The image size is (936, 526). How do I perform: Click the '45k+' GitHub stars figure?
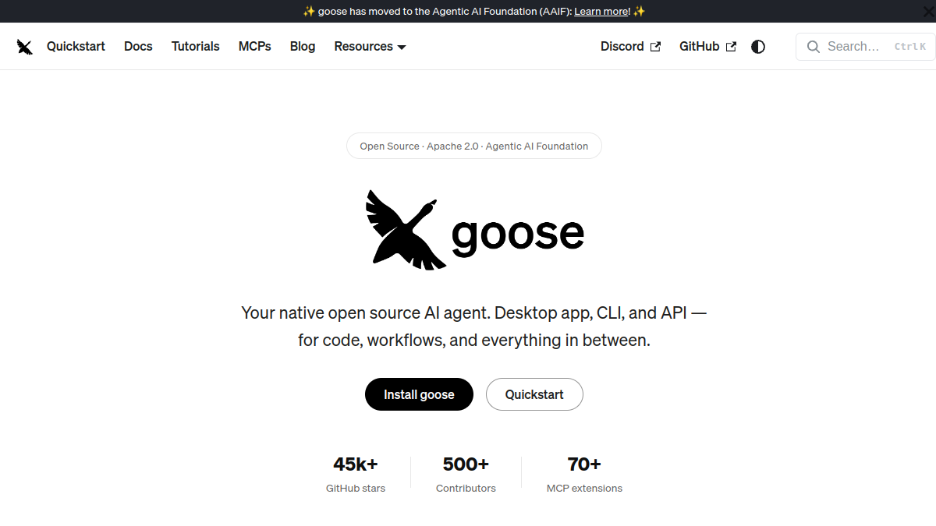point(356,464)
